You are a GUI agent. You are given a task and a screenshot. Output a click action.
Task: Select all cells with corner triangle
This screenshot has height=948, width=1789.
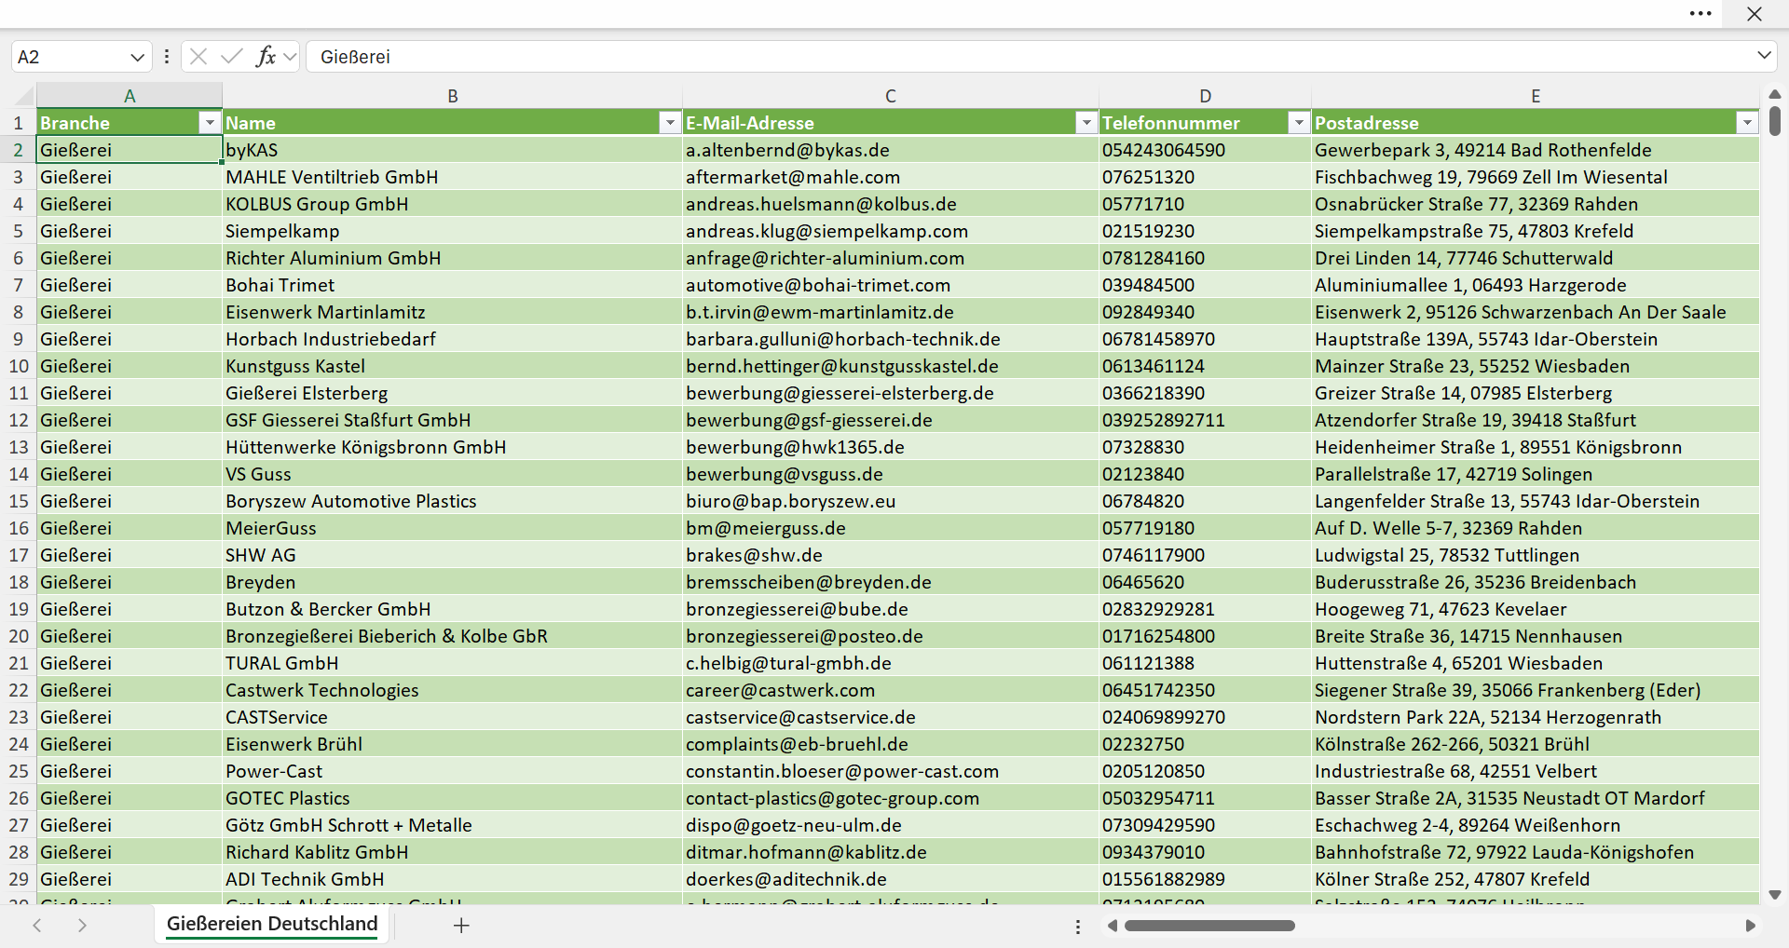(x=23, y=95)
